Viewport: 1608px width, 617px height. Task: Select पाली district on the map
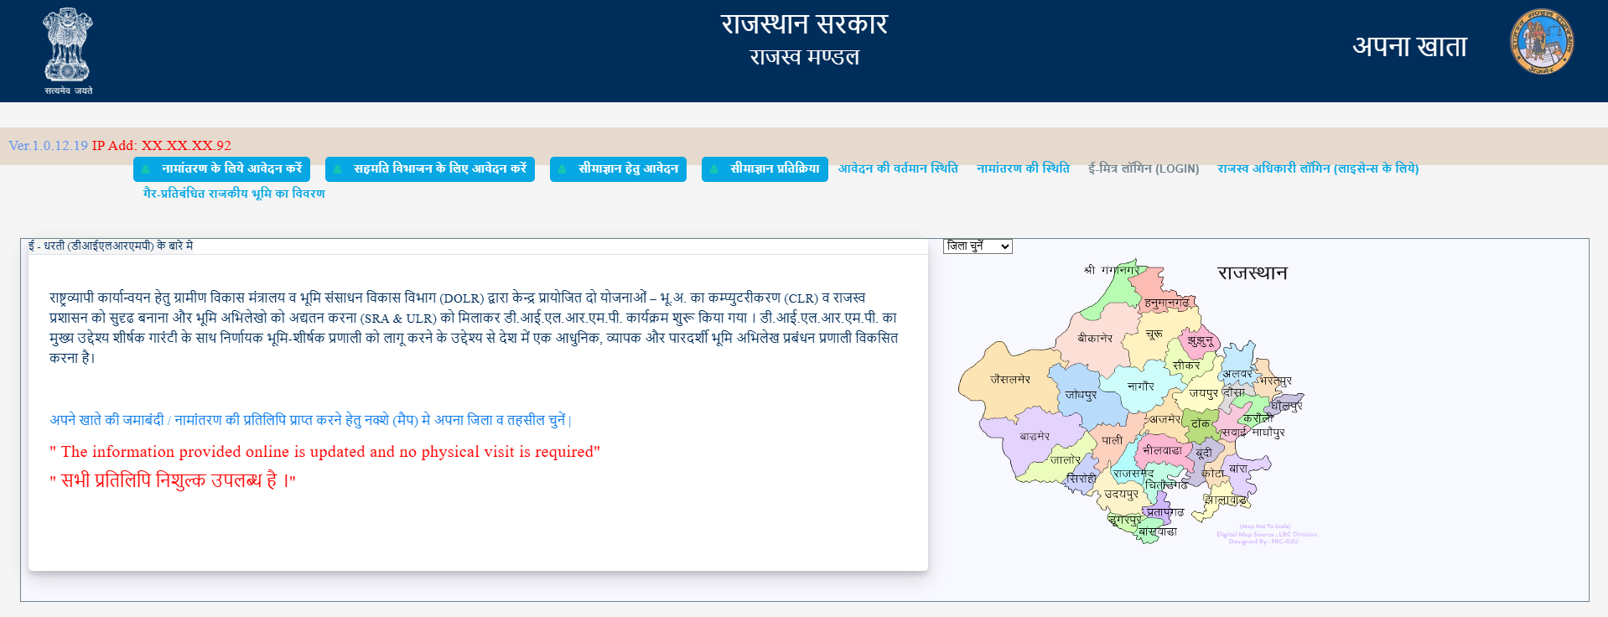point(1112,441)
